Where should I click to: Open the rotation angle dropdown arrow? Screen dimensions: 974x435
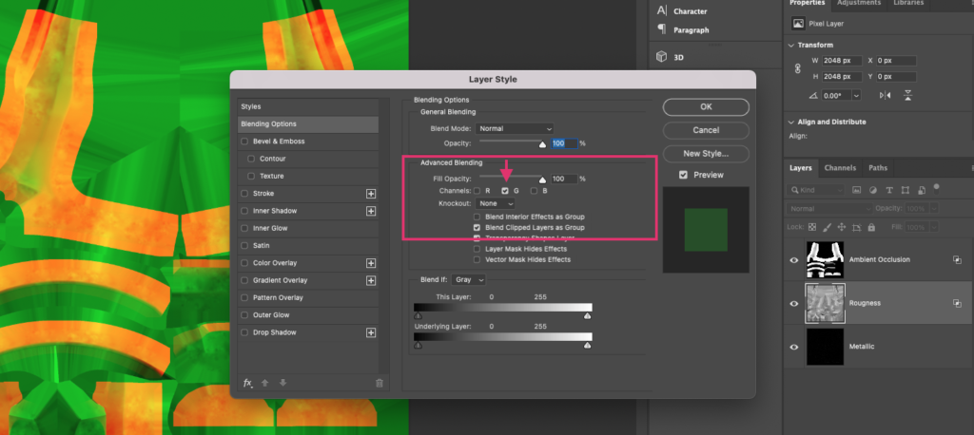tap(857, 96)
